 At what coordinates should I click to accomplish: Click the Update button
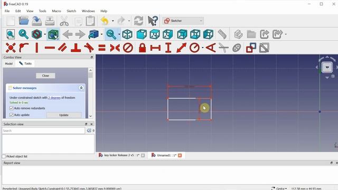coord(64,115)
